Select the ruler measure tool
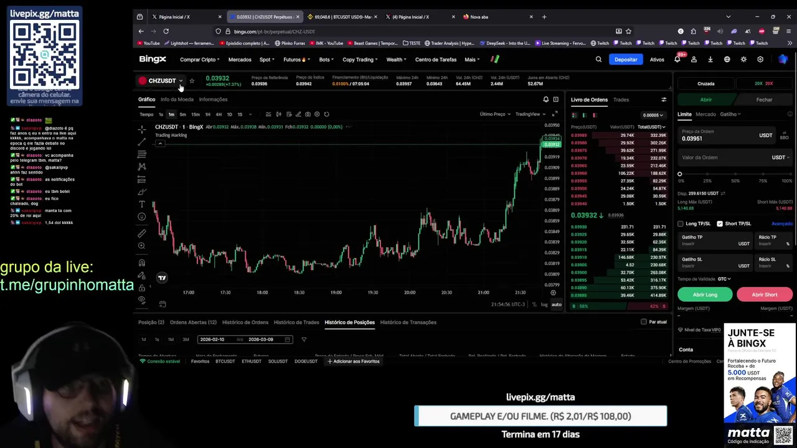Image resolution: width=797 pixels, height=448 pixels. click(x=142, y=233)
